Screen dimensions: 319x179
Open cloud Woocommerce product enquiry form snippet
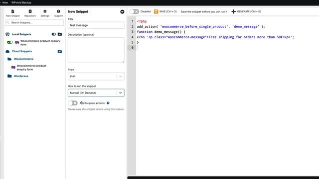point(31,68)
